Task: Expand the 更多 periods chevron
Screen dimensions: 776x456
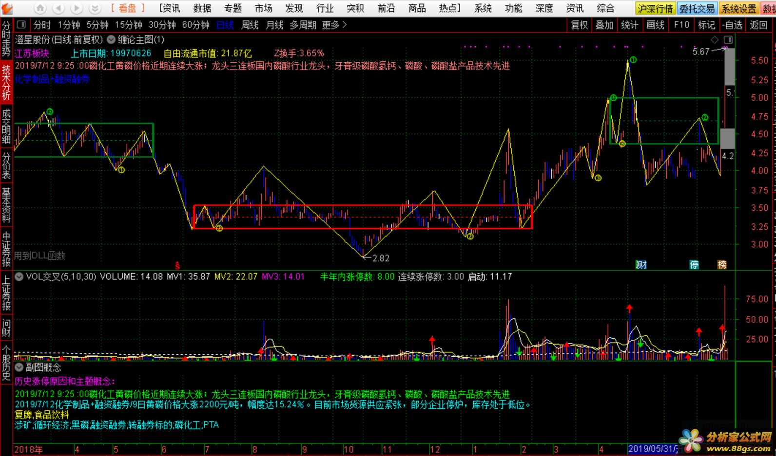Action: 345,25
